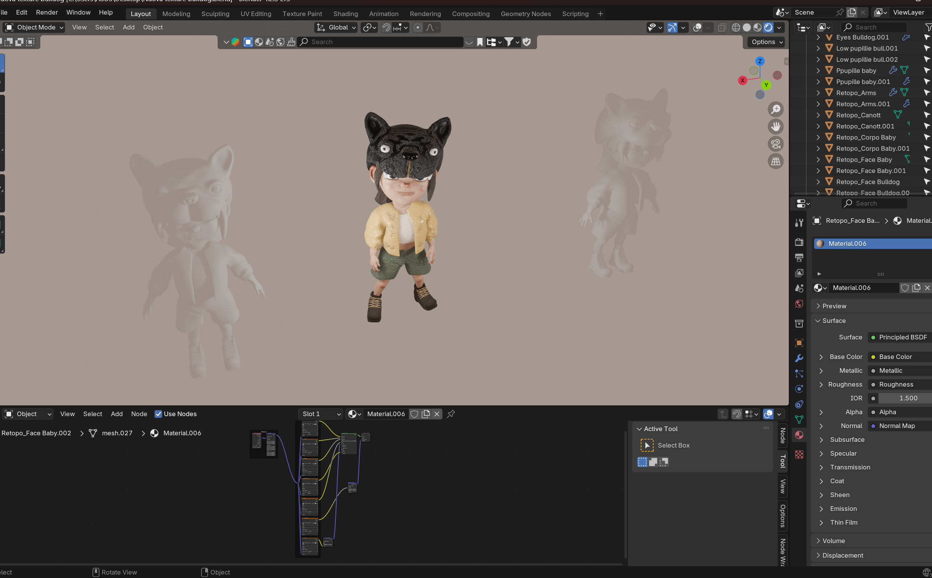Open the Texture properties checker icon
932x578 pixels.
(x=799, y=454)
